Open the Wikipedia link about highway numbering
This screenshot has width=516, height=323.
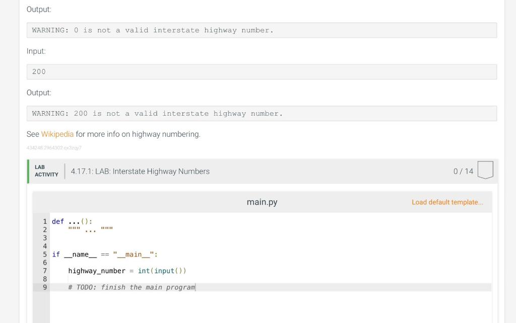[57, 134]
